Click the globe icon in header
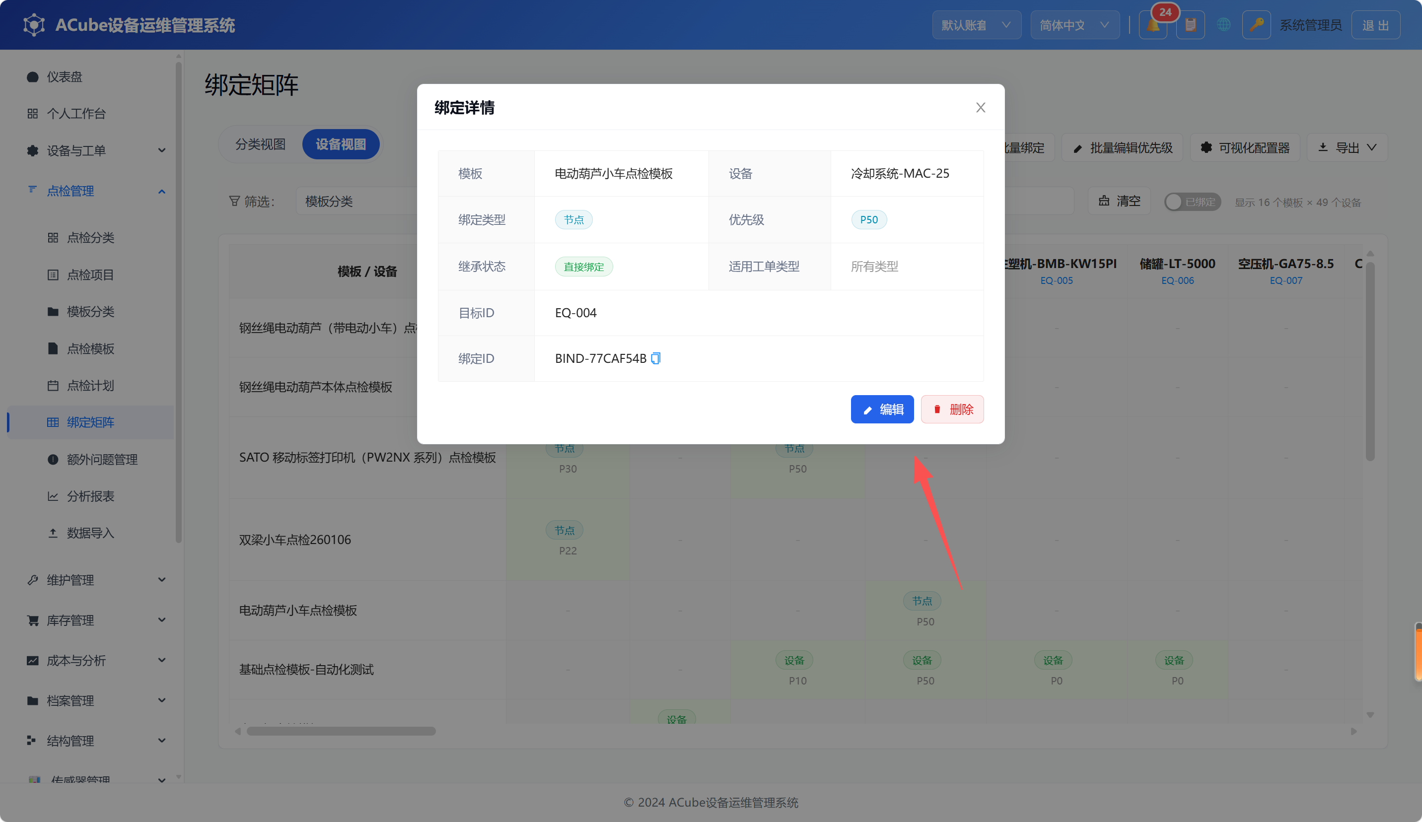The height and width of the screenshot is (822, 1422). coord(1223,25)
